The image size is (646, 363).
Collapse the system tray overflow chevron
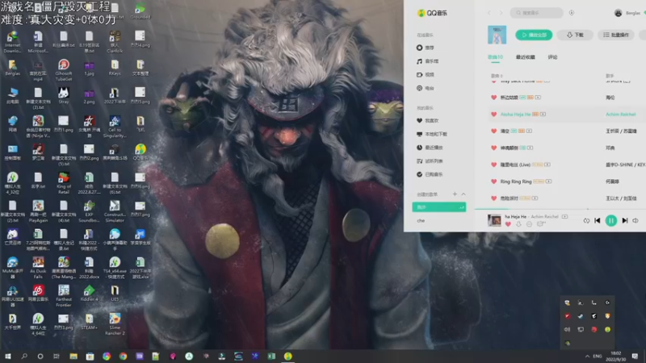587,356
